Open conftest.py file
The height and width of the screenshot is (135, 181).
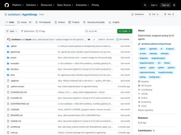point(15,127)
